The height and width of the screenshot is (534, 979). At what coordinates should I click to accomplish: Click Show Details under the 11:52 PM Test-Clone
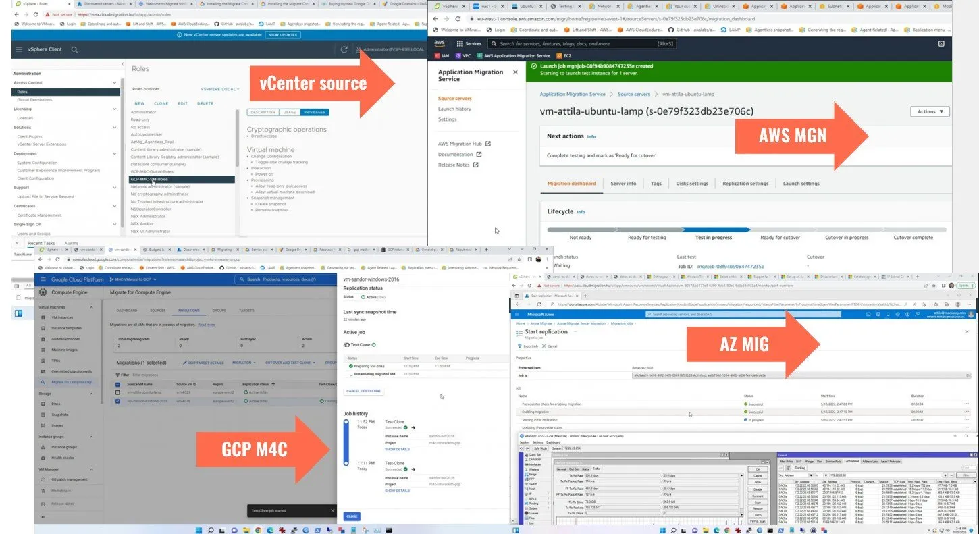397,449
